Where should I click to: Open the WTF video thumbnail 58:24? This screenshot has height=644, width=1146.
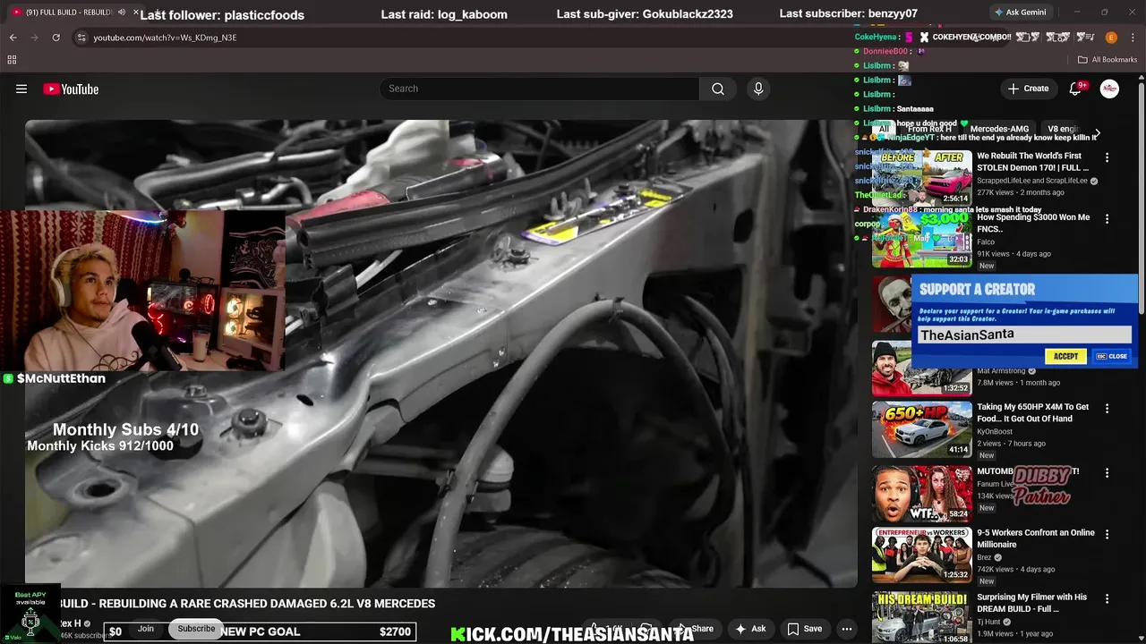(922, 493)
